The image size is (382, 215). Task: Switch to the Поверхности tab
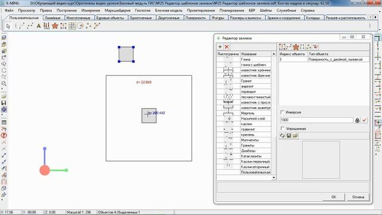tap(195, 18)
